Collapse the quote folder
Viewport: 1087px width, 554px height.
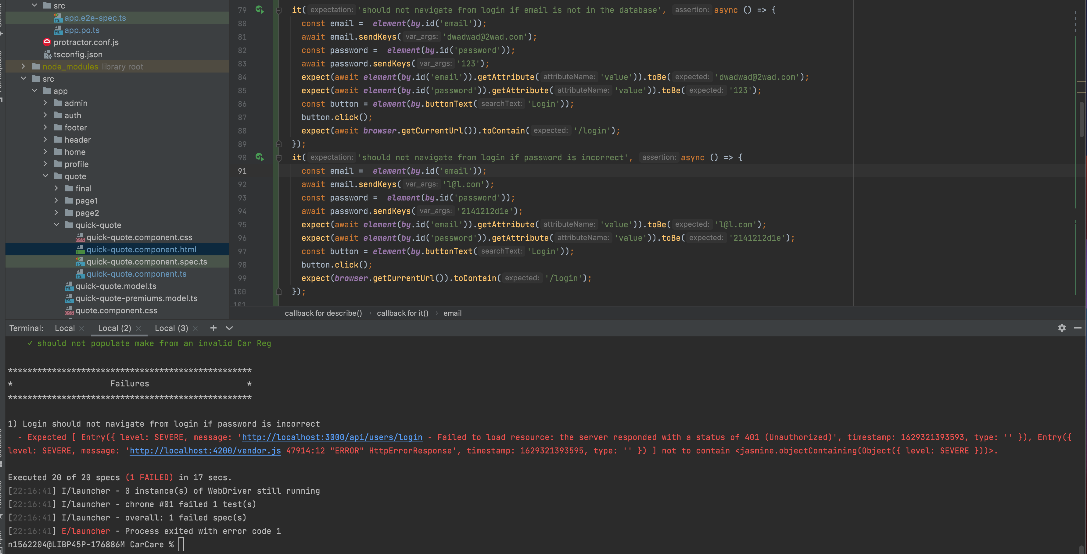[x=45, y=176]
